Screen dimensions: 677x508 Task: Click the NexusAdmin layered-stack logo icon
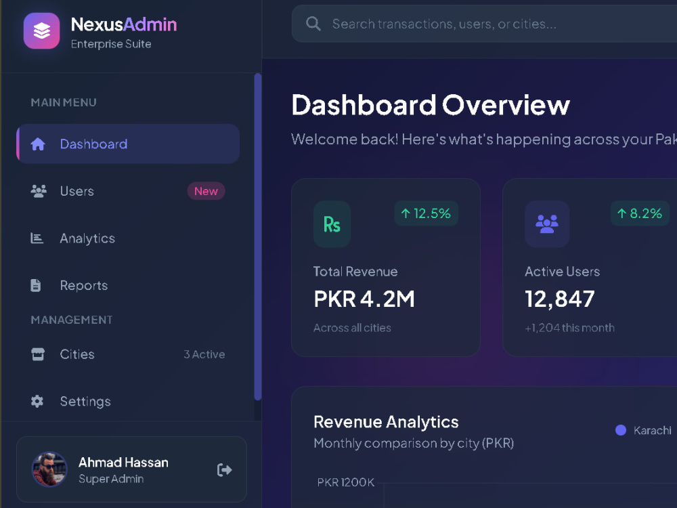(x=41, y=30)
